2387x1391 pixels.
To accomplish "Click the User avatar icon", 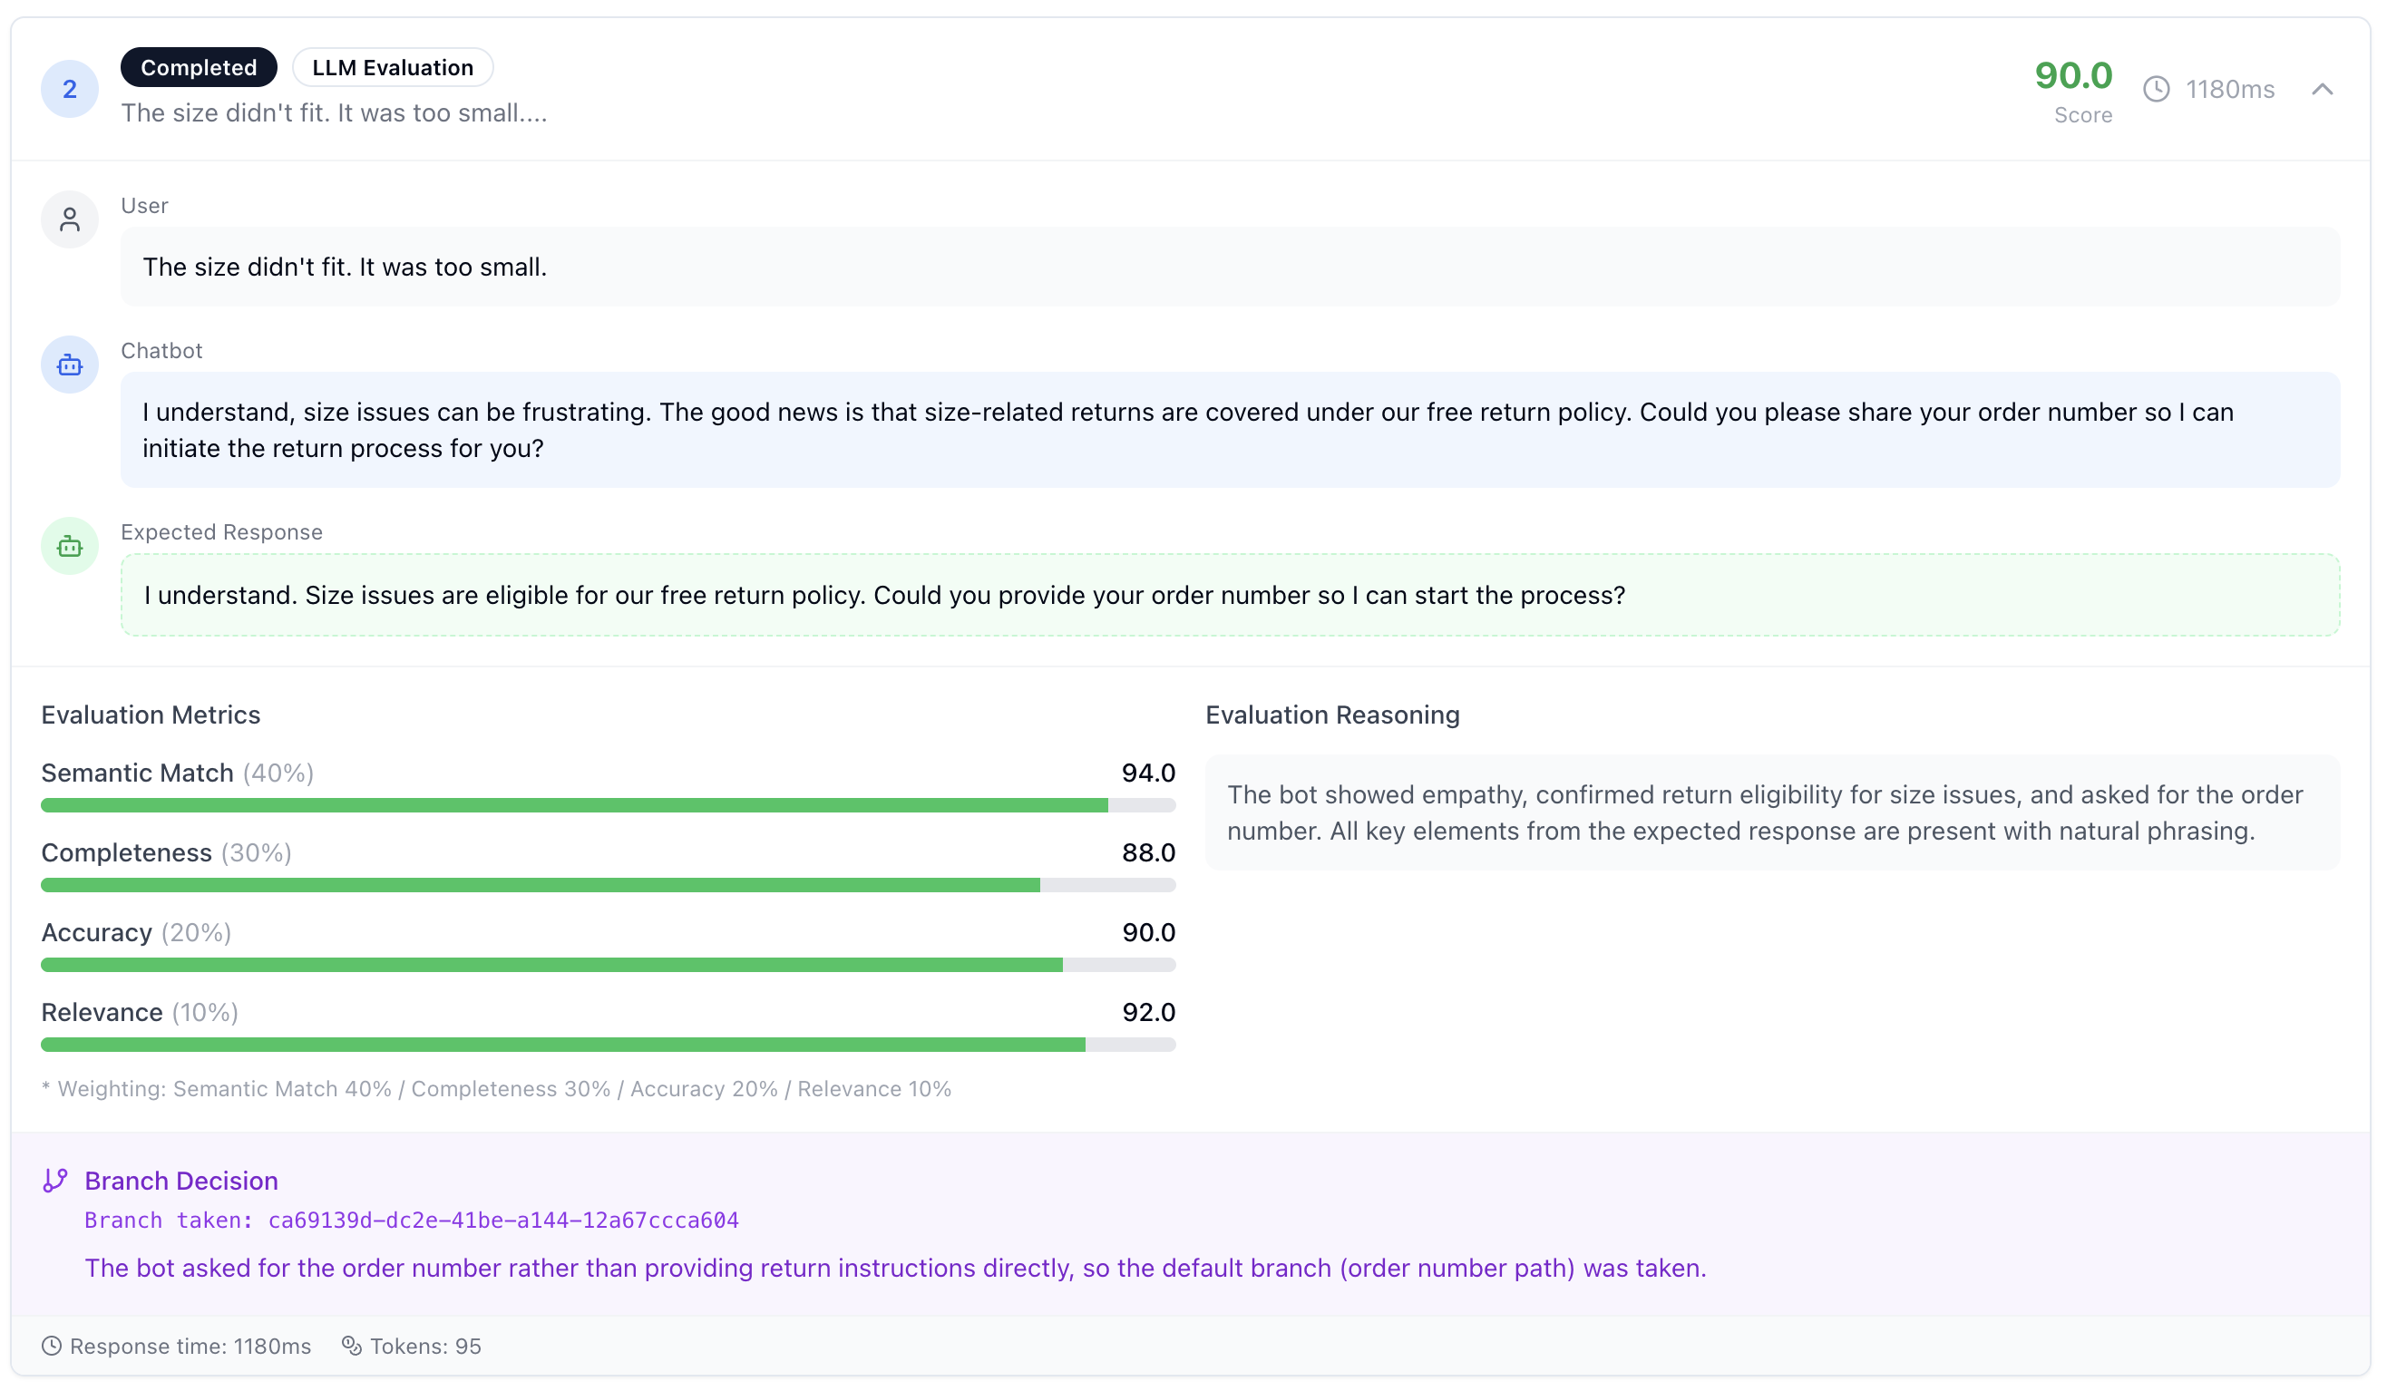I will (x=69, y=219).
